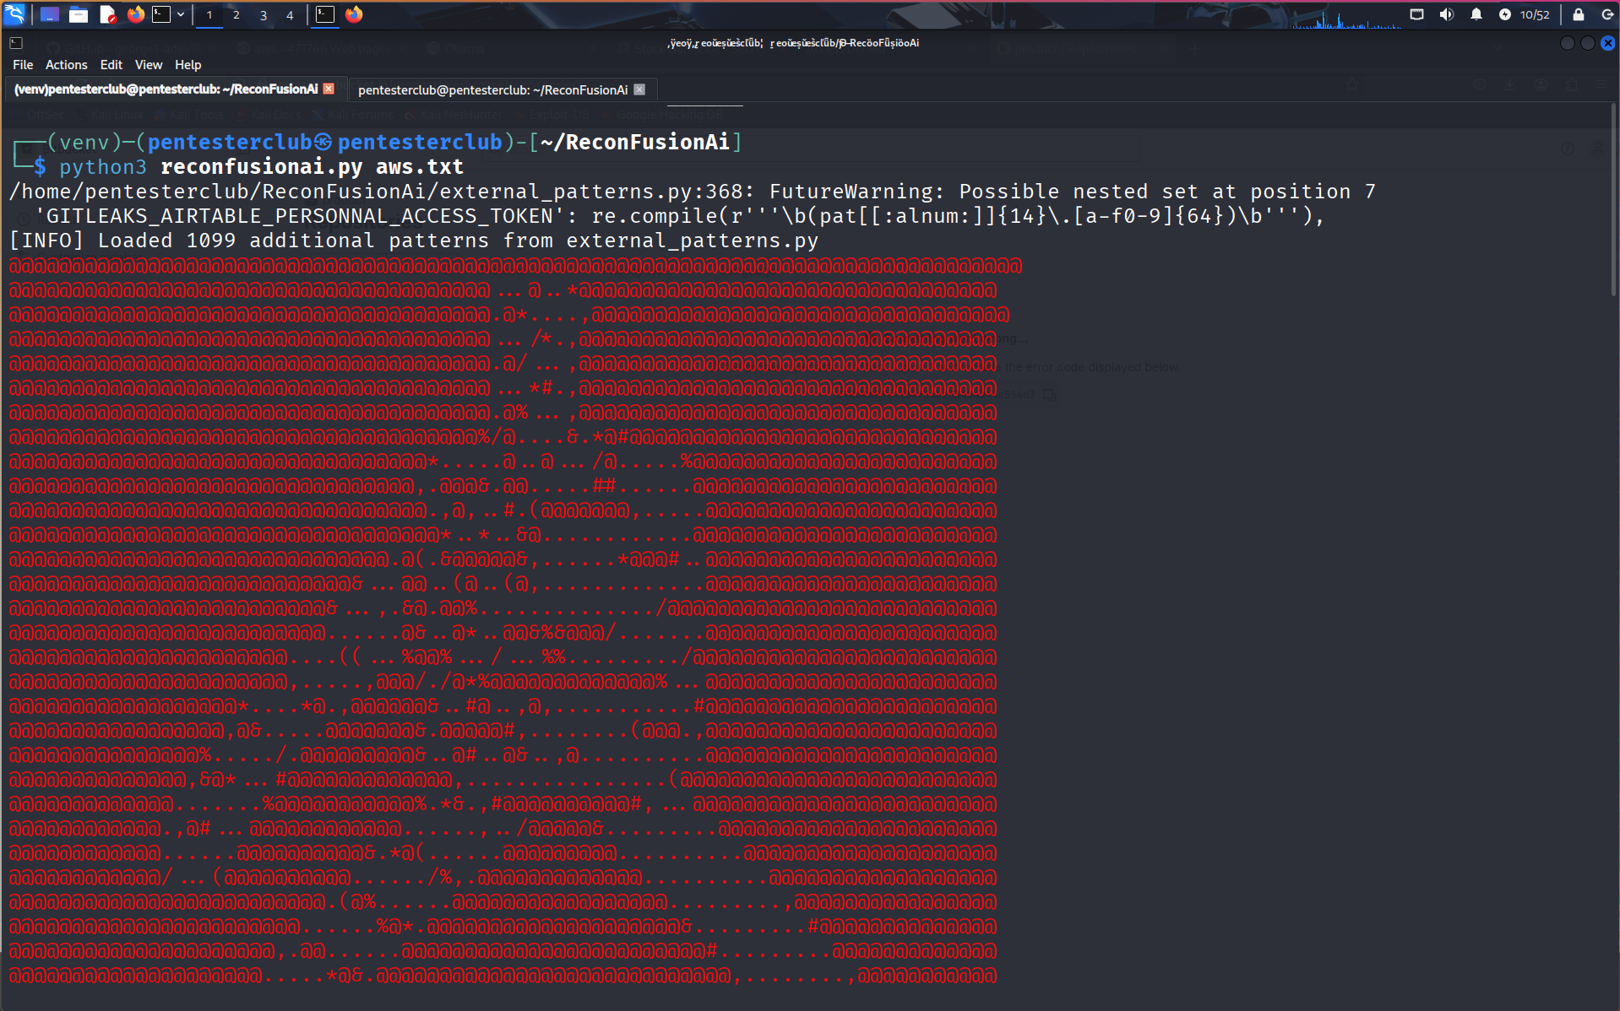The height and width of the screenshot is (1011, 1620).
Task: Click the log out panel icon
Action: (1607, 14)
